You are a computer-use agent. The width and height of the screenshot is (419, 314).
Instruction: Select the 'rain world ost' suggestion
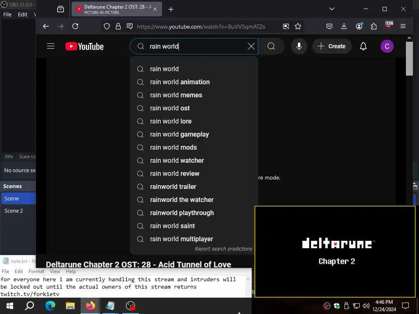tap(194, 108)
